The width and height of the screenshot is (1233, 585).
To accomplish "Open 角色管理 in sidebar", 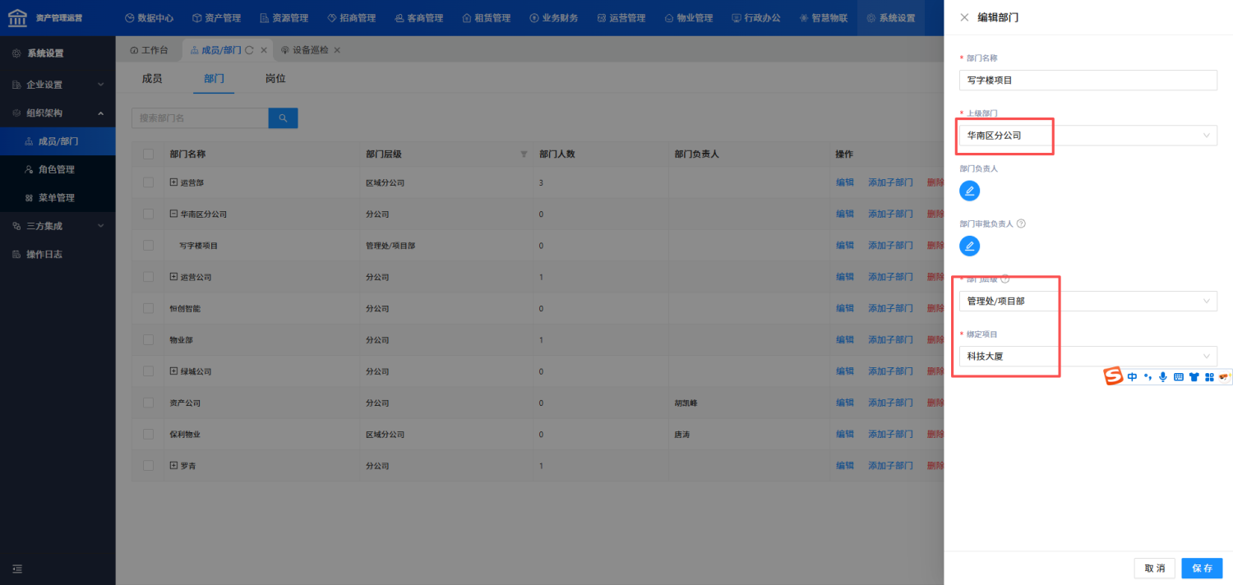I will tap(58, 169).
